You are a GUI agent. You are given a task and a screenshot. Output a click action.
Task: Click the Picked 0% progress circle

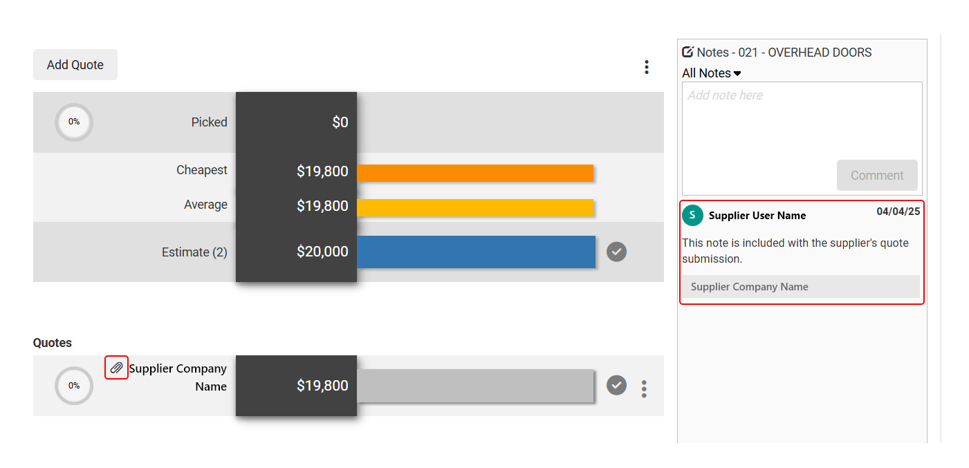point(74,122)
